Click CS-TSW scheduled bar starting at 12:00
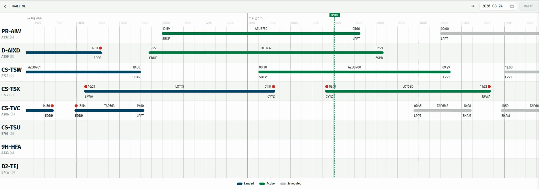539x189 pixels. [x=522, y=72]
